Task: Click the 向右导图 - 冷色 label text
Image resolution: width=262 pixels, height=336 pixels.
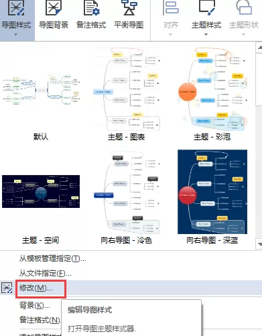Action: click(127, 240)
